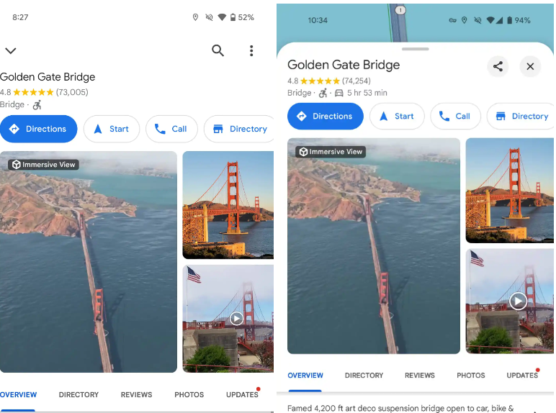Open Directory chip on the left screen
Viewport: 556px width, 413px height.
[239, 129]
